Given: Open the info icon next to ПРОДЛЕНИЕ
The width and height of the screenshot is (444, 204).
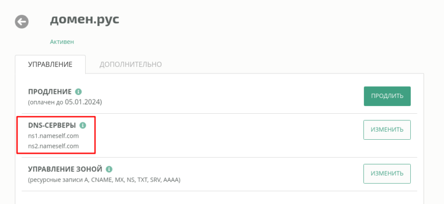Looking at the screenshot, I should tap(79, 92).
